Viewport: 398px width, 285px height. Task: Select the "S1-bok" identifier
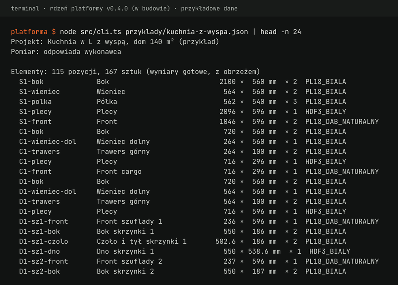[31, 82]
